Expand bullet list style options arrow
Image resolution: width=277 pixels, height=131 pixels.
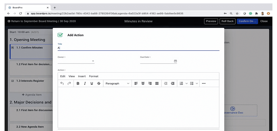coord(197,84)
